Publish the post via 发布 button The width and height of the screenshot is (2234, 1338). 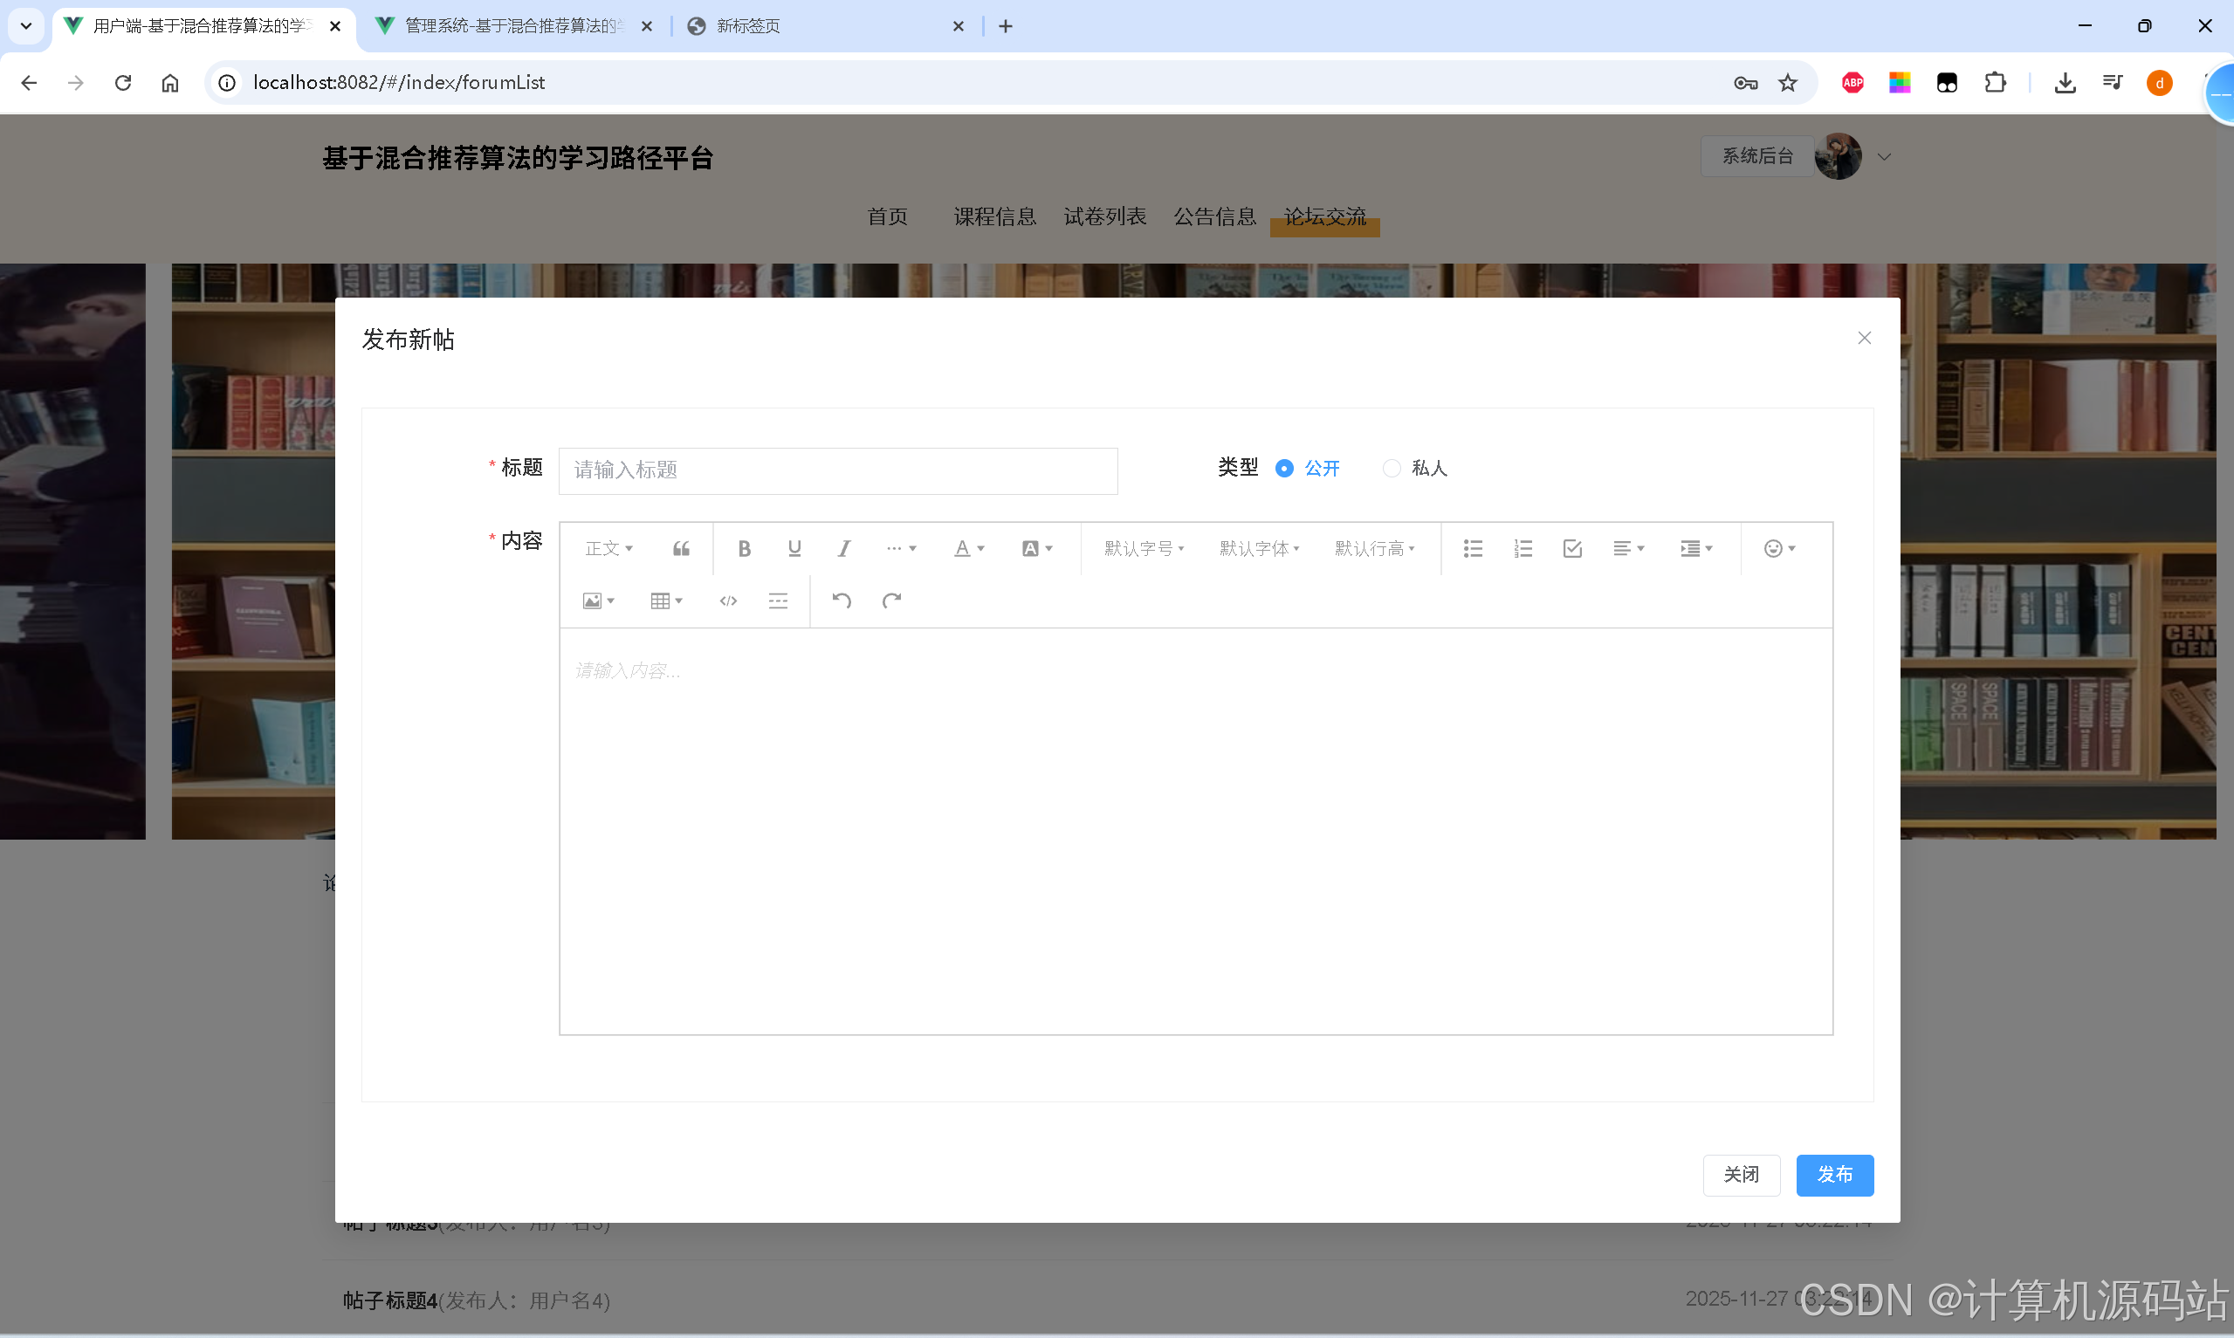[1835, 1175]
